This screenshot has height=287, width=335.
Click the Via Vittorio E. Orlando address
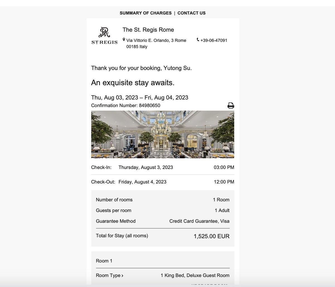coord(156,44)
